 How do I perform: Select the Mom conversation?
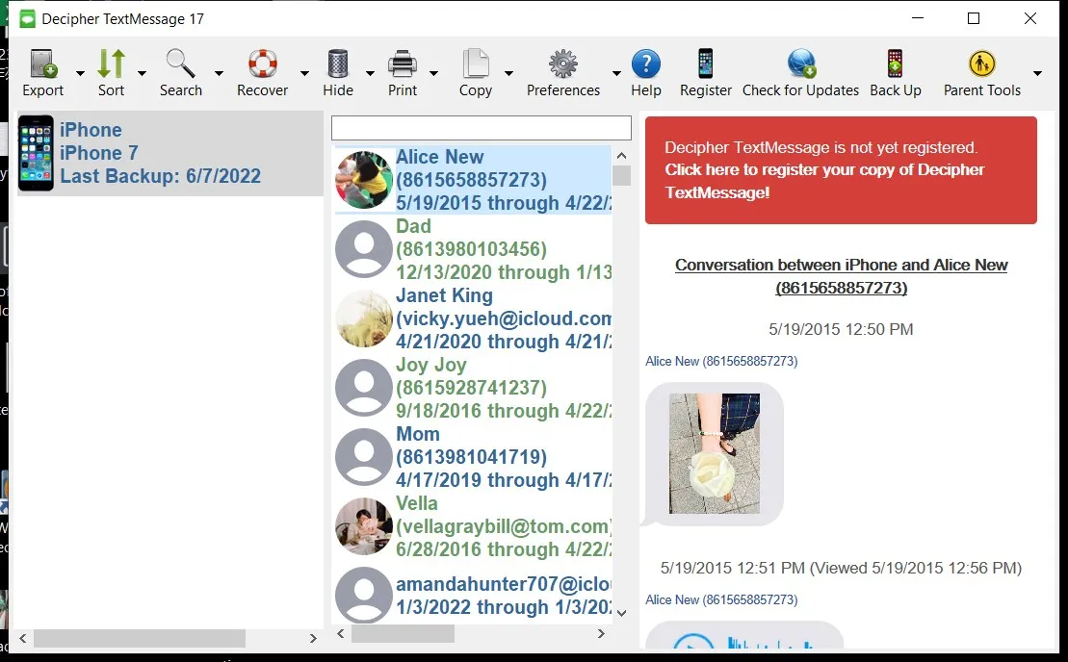(x=474, y=457)
